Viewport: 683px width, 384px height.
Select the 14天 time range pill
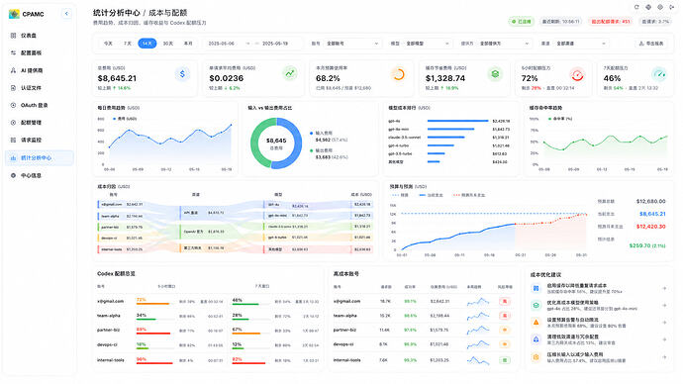147,44
